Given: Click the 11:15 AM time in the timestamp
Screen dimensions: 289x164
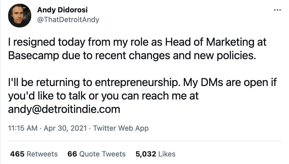Looking at the screenshot, I should coord(23,128).
